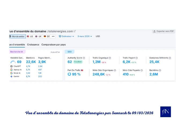
Task: Click Authority Score value 62
Action: click(x=70, y=62)
